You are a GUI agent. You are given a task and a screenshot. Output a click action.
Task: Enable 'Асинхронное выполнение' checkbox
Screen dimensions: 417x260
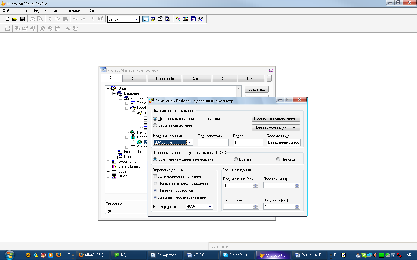(x=155, y=176)
